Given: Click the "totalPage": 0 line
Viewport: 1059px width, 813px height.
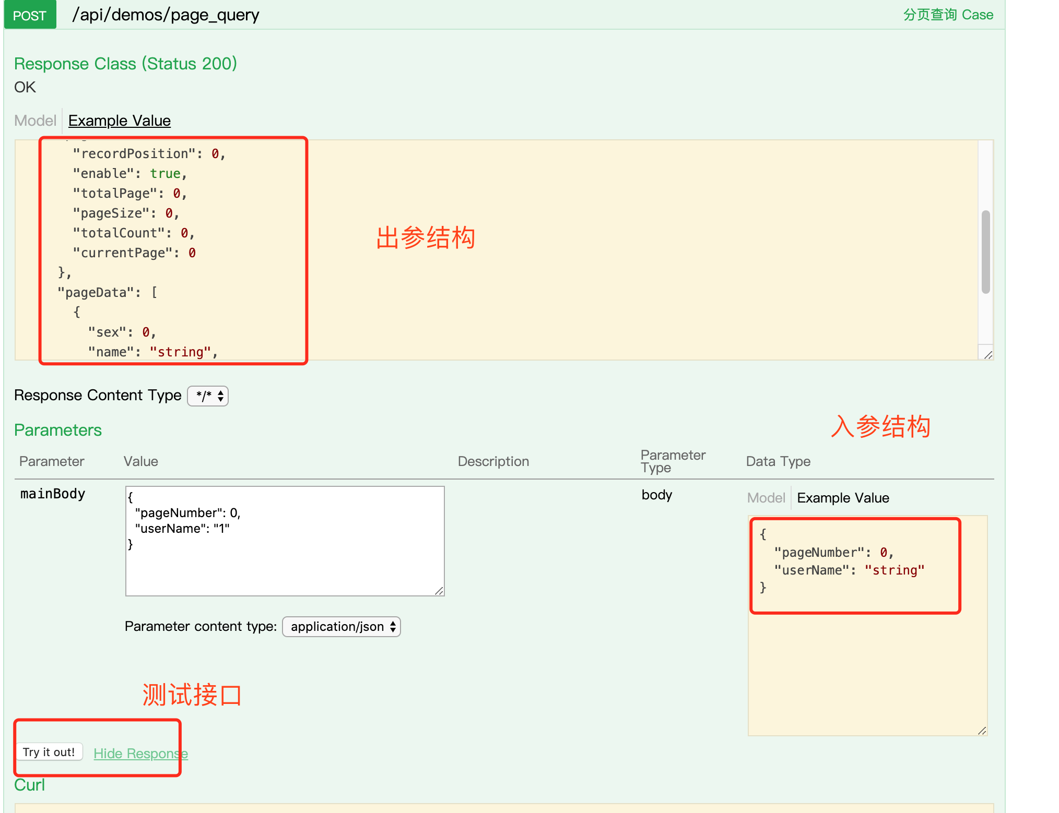Looking at the screenshot, I should pos(130,193).
